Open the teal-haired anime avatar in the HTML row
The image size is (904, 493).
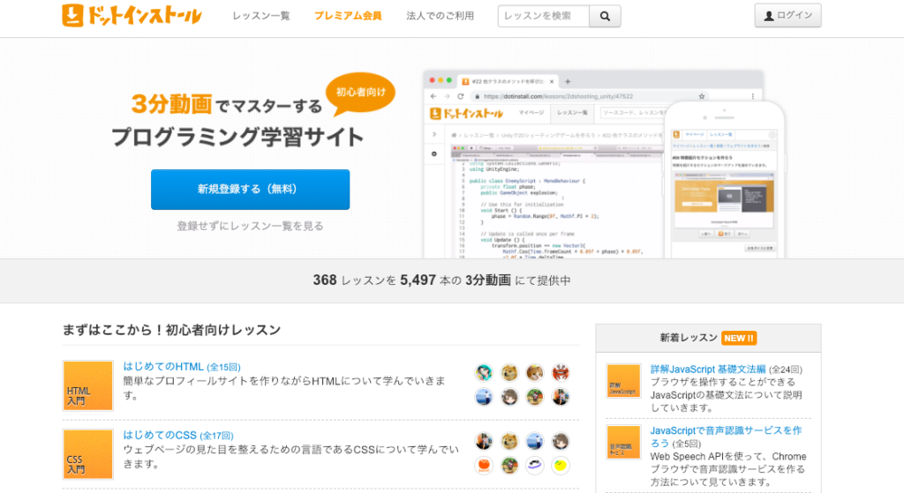click(485, 373)
